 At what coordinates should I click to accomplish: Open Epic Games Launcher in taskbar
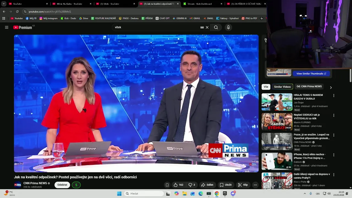(225, 194)
